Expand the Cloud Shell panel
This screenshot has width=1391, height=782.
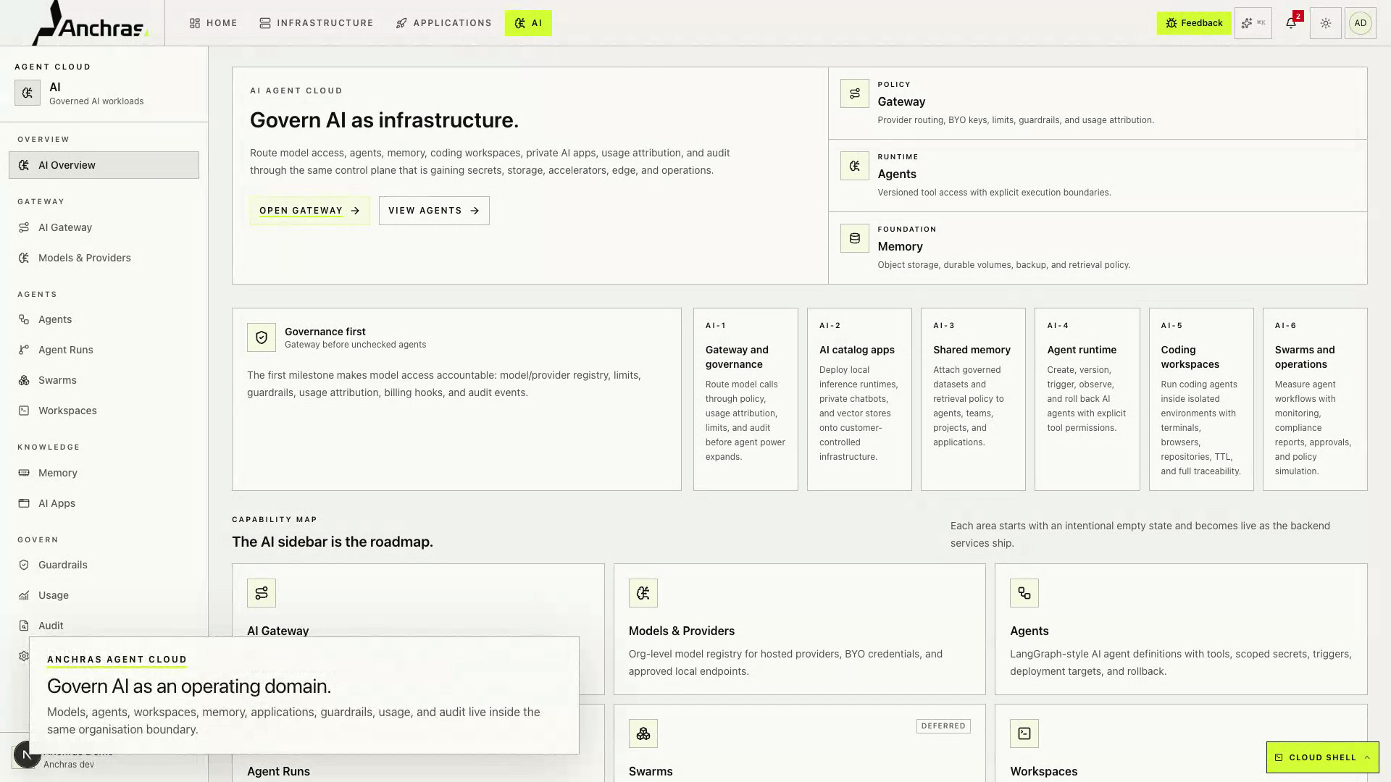(x=1323, y=757)
